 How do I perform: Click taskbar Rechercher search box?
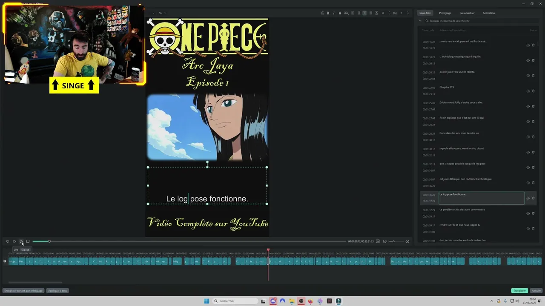click(x=235, y=301)
